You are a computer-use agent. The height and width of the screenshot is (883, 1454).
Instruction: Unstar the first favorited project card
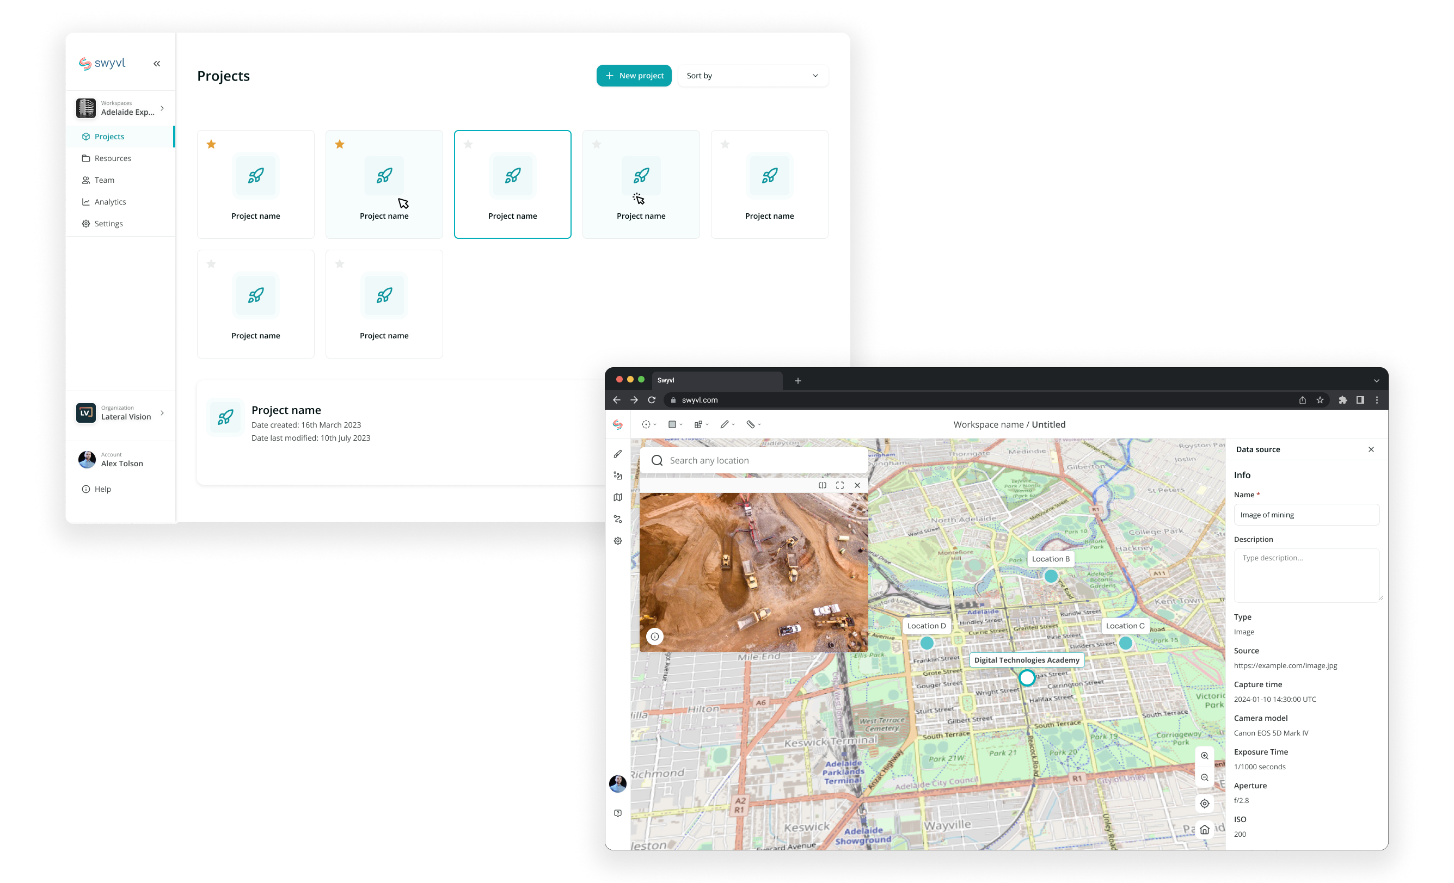(x=211, y=145)
